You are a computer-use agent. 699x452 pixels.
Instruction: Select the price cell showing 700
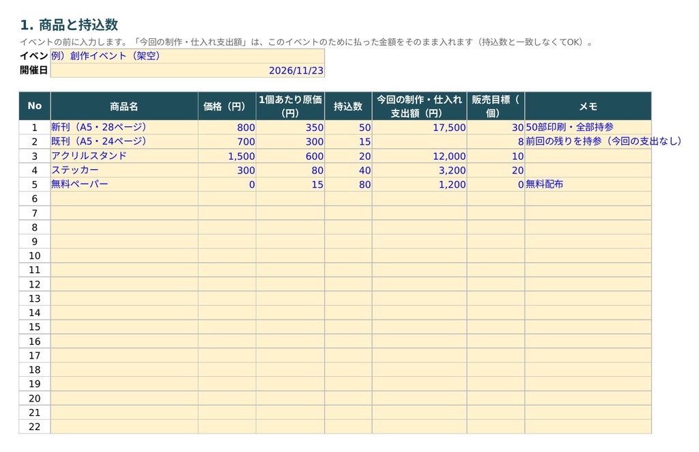(x=227, y=142)
